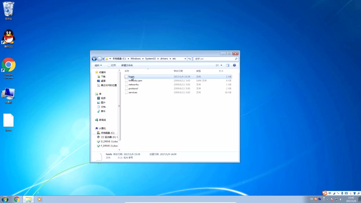Sort by 名称 column header
The width and height of the screenshot is (361, 203).
(127, 71)
